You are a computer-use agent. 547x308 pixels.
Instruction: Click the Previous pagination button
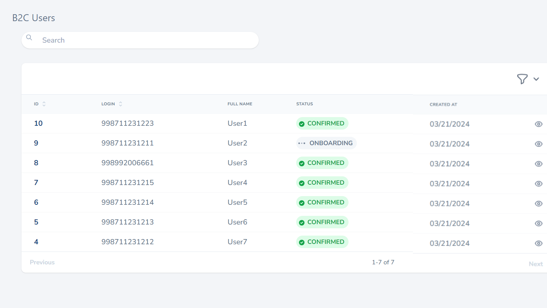click(42, 262)
